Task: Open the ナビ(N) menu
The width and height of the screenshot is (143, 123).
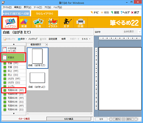Action: [48, 7]
